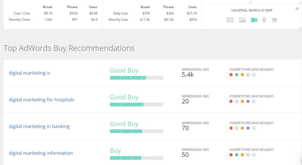The image size is (302, 165).
Task: Open 'digital marketing is' keyword link
Action: coord(30,73)
